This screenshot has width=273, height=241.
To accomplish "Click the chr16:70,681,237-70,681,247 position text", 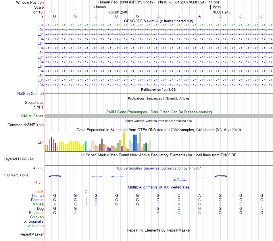I will click(x=189, y=2).
